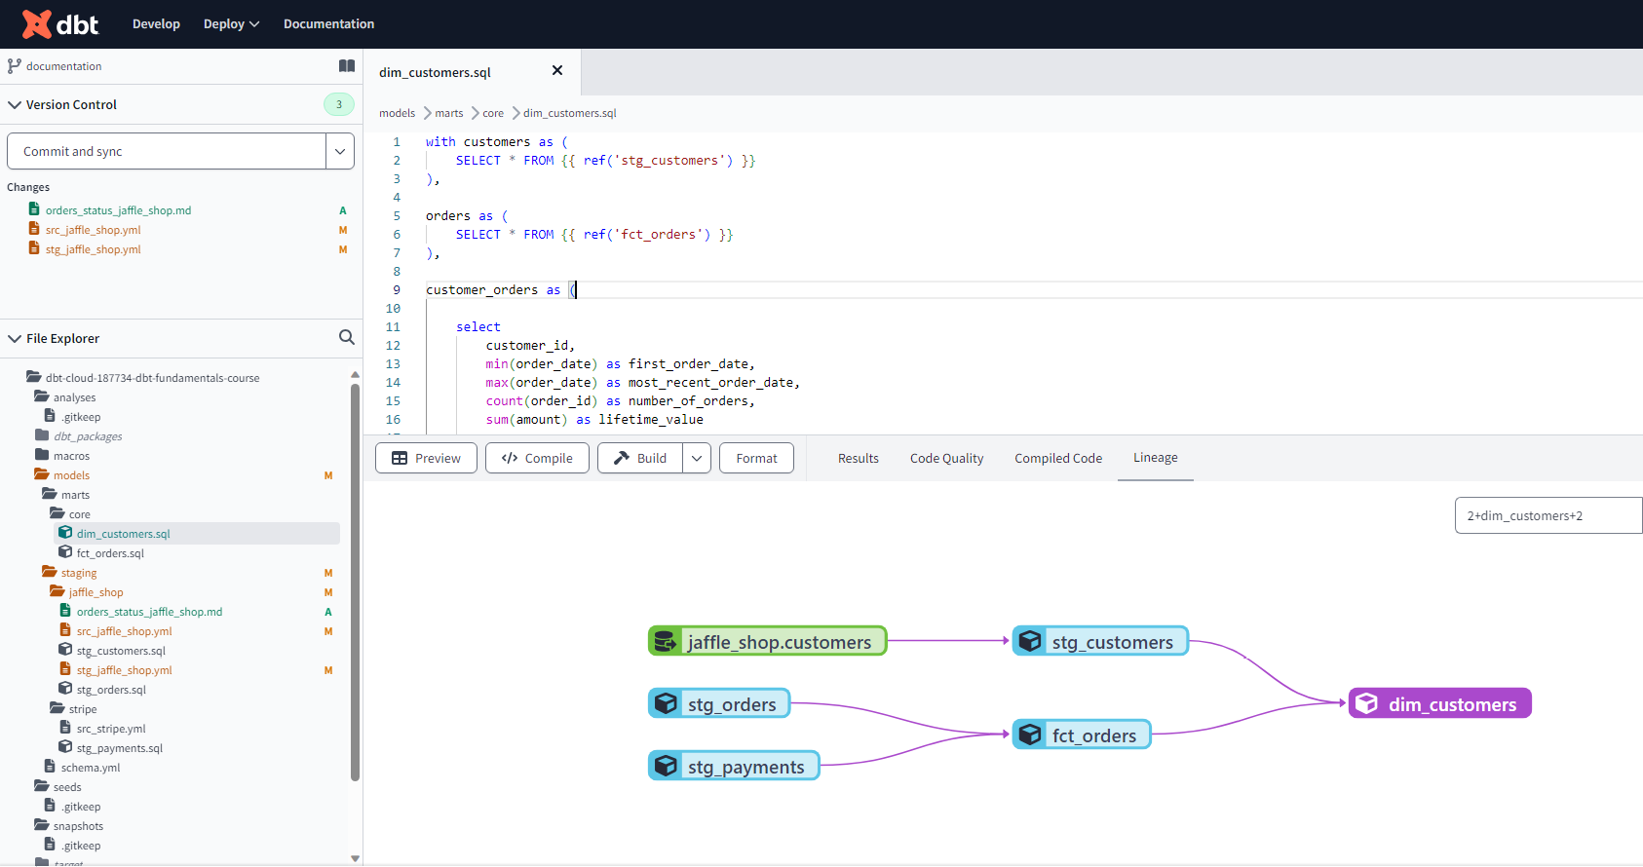
Task: Switch to the Code Quality tab
Action: (x=946, y=458)
